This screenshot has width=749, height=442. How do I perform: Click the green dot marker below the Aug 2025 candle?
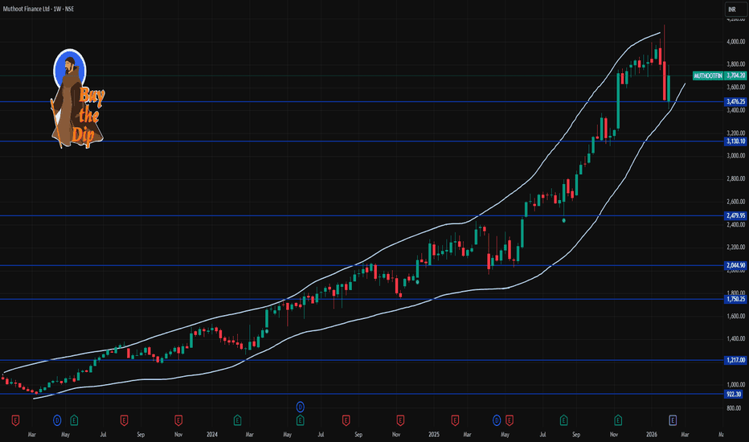pyautogui.click(x=564, y=220)
